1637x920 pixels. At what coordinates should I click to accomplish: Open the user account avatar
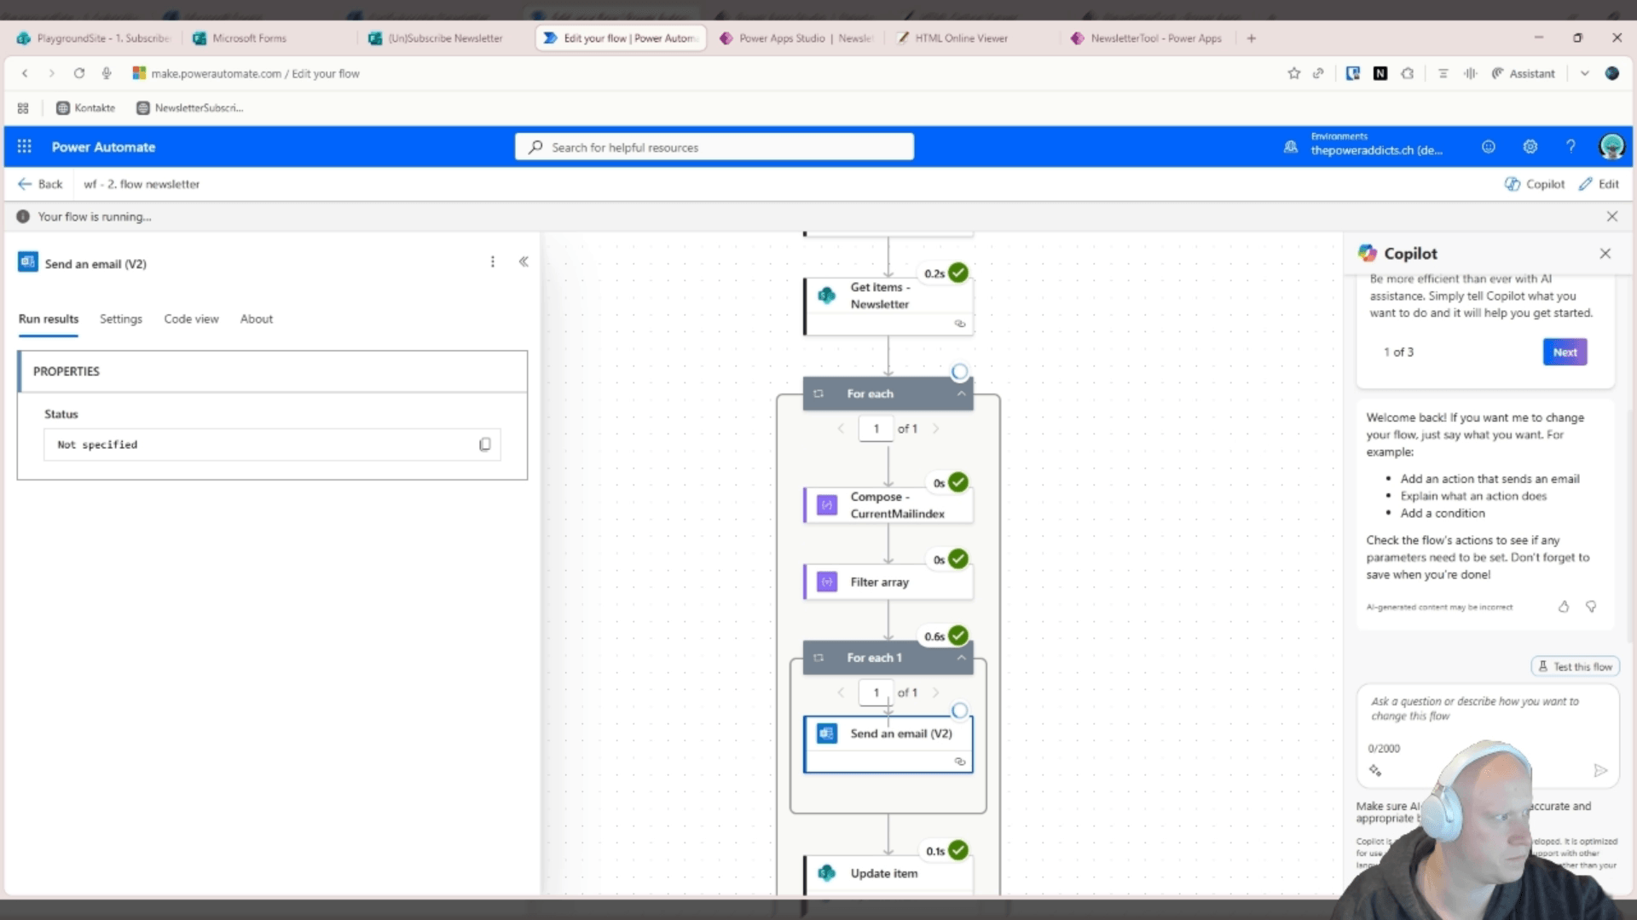[x=1611, y=147]
